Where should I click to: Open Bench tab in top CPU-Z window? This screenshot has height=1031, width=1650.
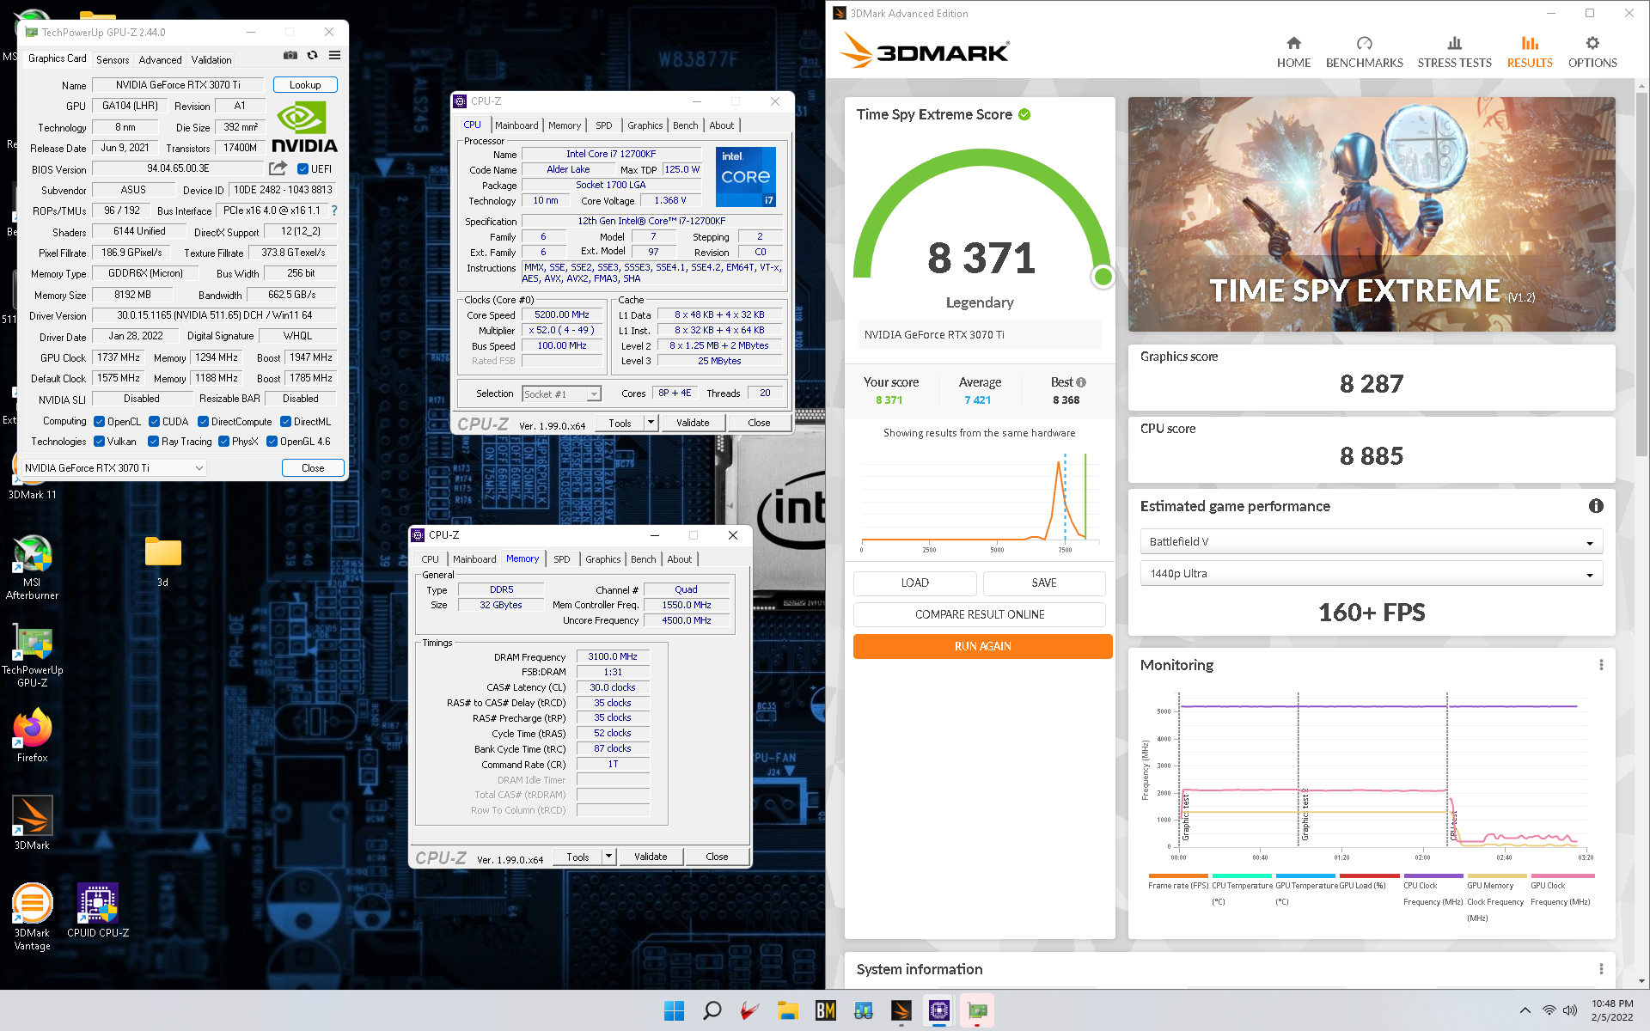[x=685, y=125]
